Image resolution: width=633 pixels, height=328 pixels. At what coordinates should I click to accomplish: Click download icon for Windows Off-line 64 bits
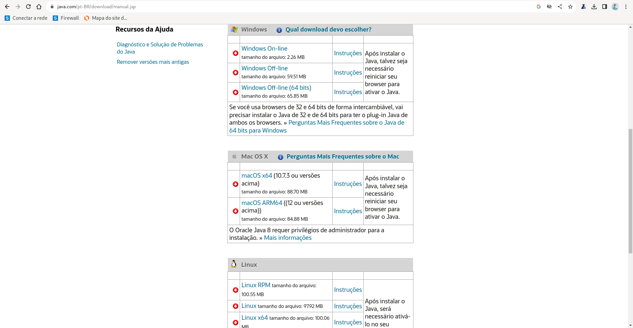coord(235,92)
